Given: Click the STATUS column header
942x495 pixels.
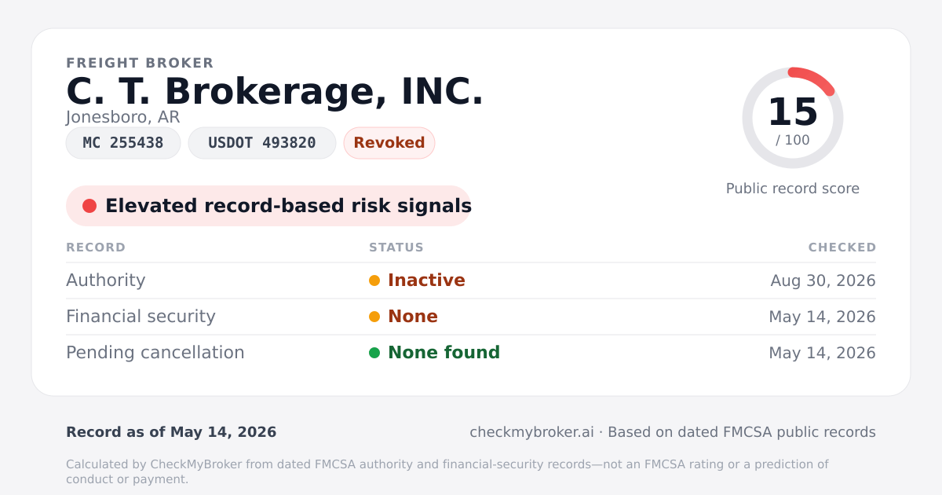Looking at the screenshot, I should coord(396,247).
